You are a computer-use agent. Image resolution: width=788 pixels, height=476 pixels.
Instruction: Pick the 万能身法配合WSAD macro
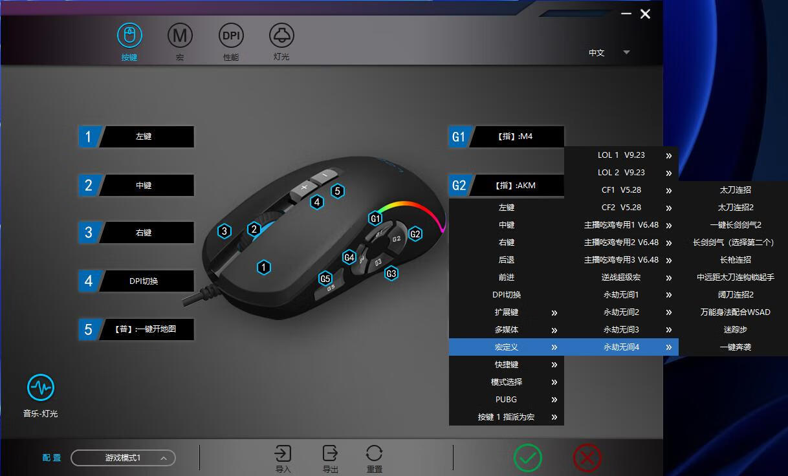coord(735,312)
